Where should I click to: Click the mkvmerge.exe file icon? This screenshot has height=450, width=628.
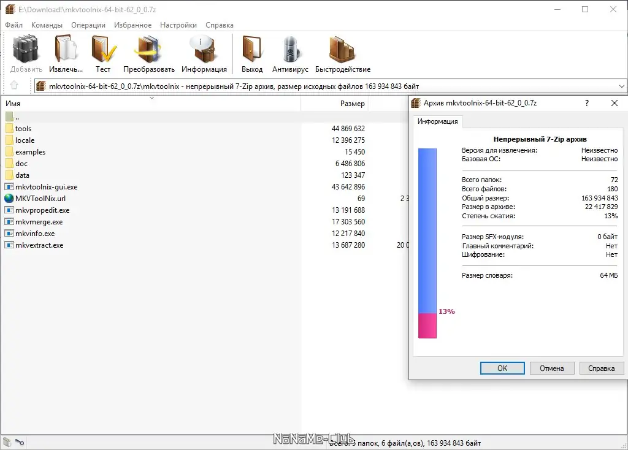point(9,221)
